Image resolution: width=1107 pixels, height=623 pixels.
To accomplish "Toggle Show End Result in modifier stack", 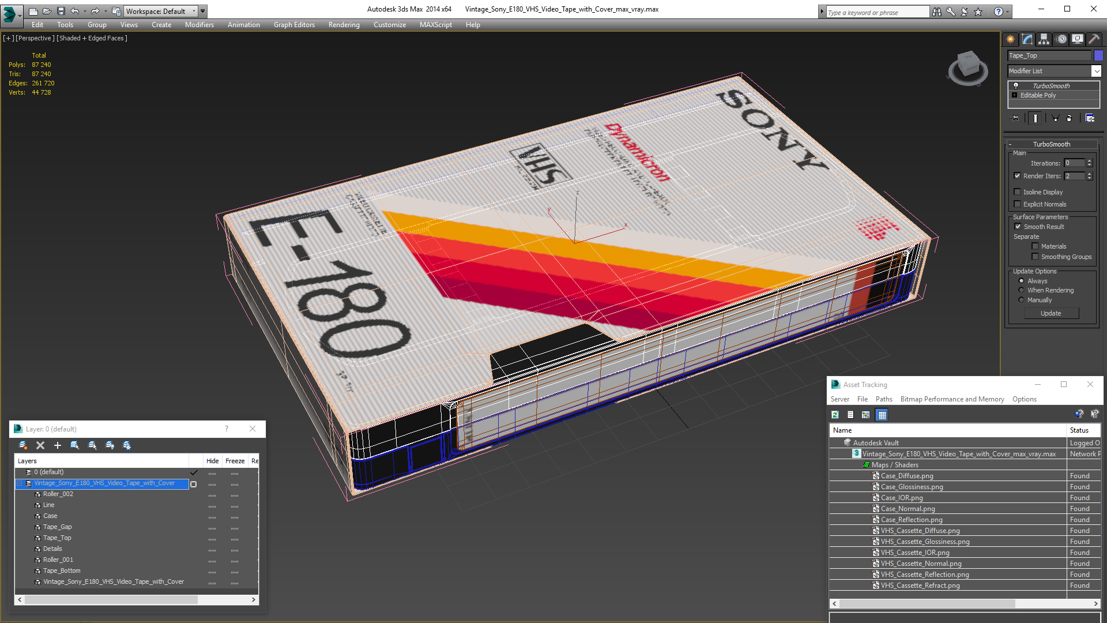I will (1036, 118).
